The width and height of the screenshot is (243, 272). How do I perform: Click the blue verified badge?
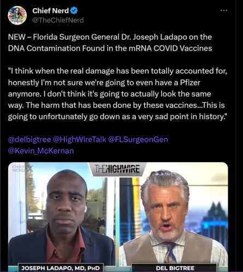pyautogui.click(x=74, y=11)
